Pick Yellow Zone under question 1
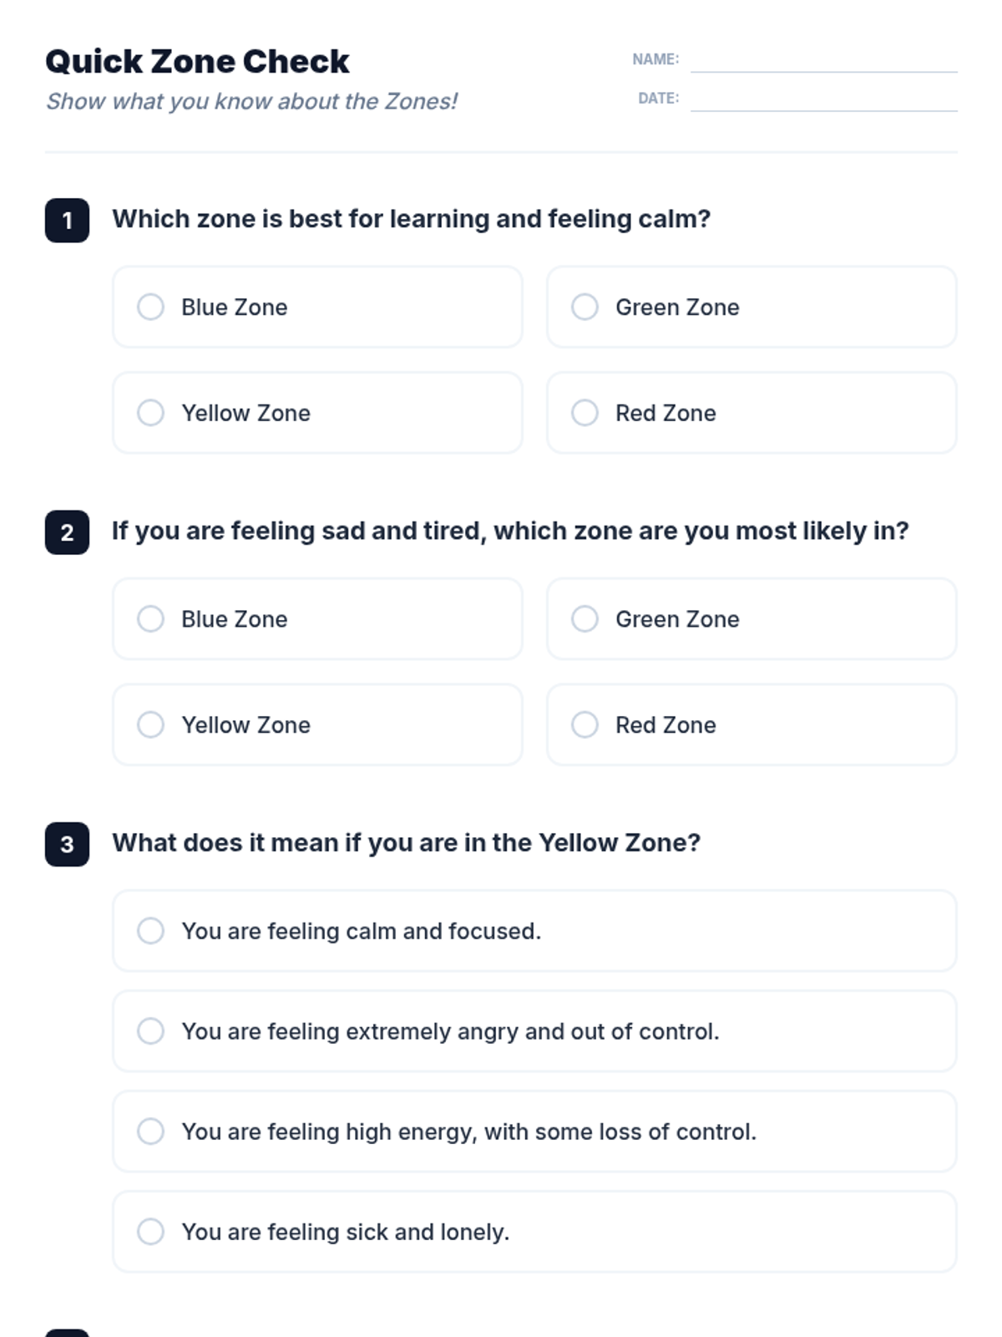 [x=151, y=413]
